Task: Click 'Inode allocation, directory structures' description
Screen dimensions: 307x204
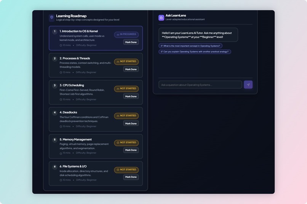Action: point(84,173)
